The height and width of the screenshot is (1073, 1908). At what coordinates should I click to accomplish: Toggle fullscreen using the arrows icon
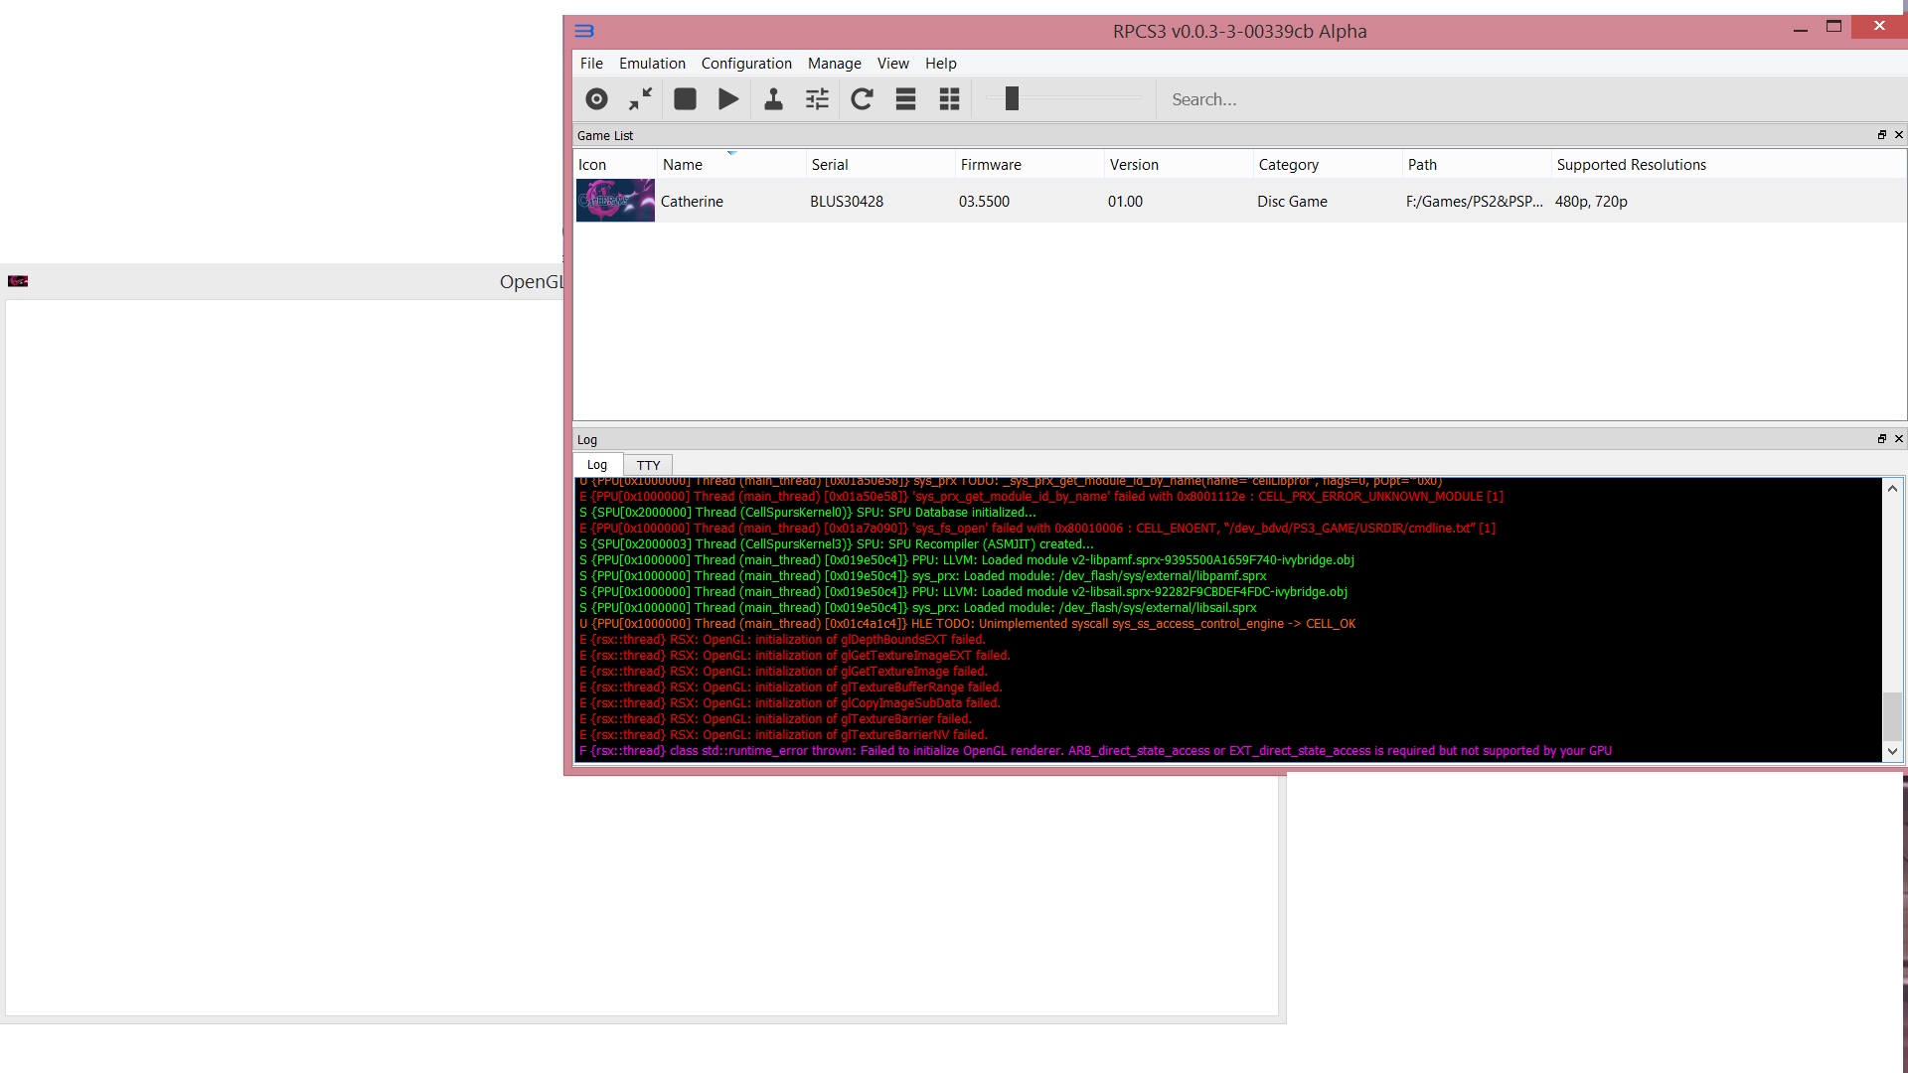[x=640, y=99]
